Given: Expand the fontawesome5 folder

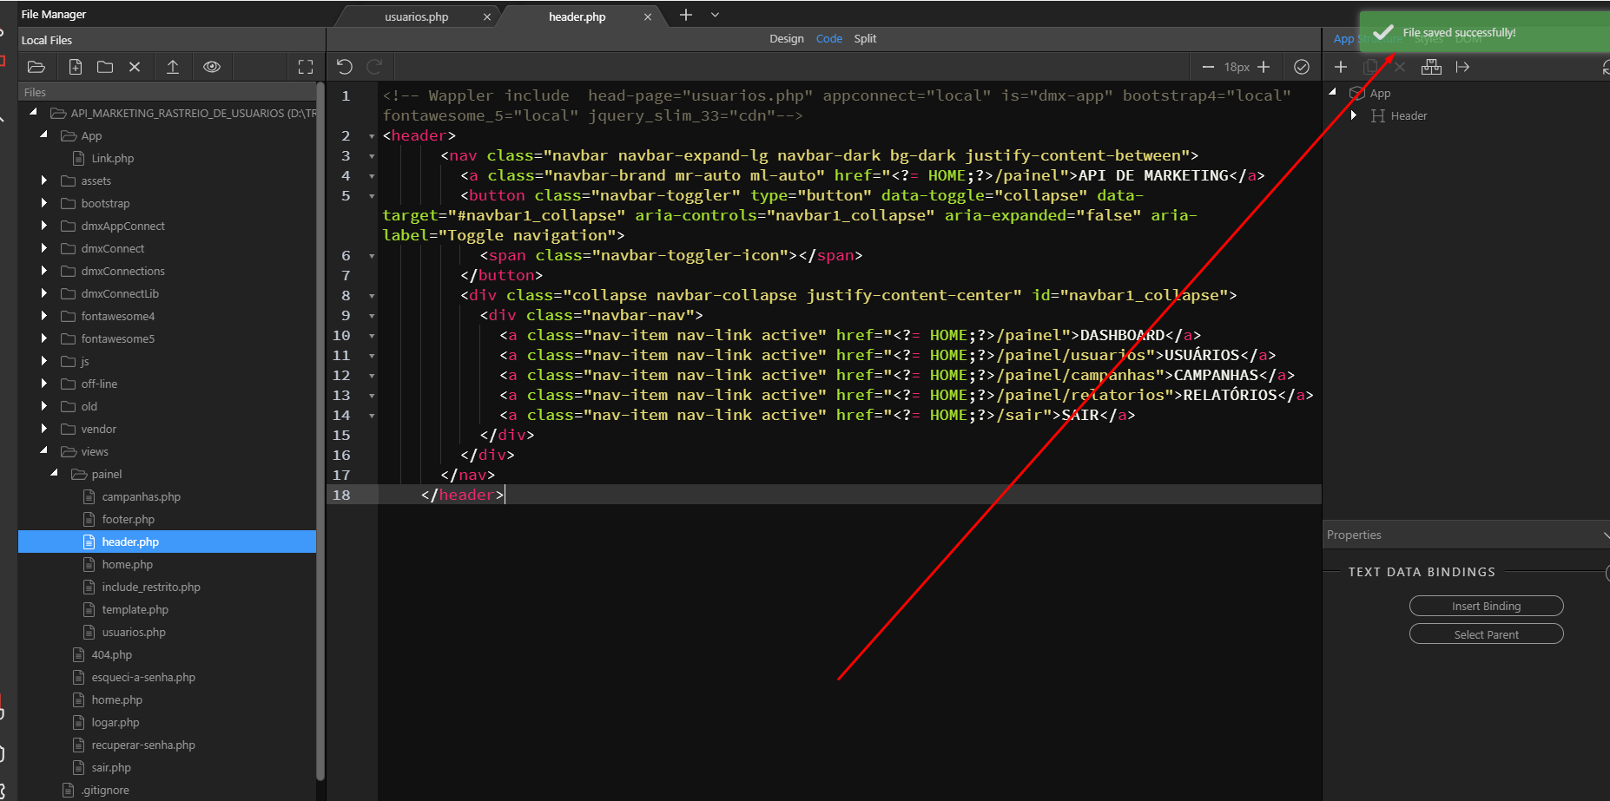Looking at the screenshot, I should click(44, 338).
